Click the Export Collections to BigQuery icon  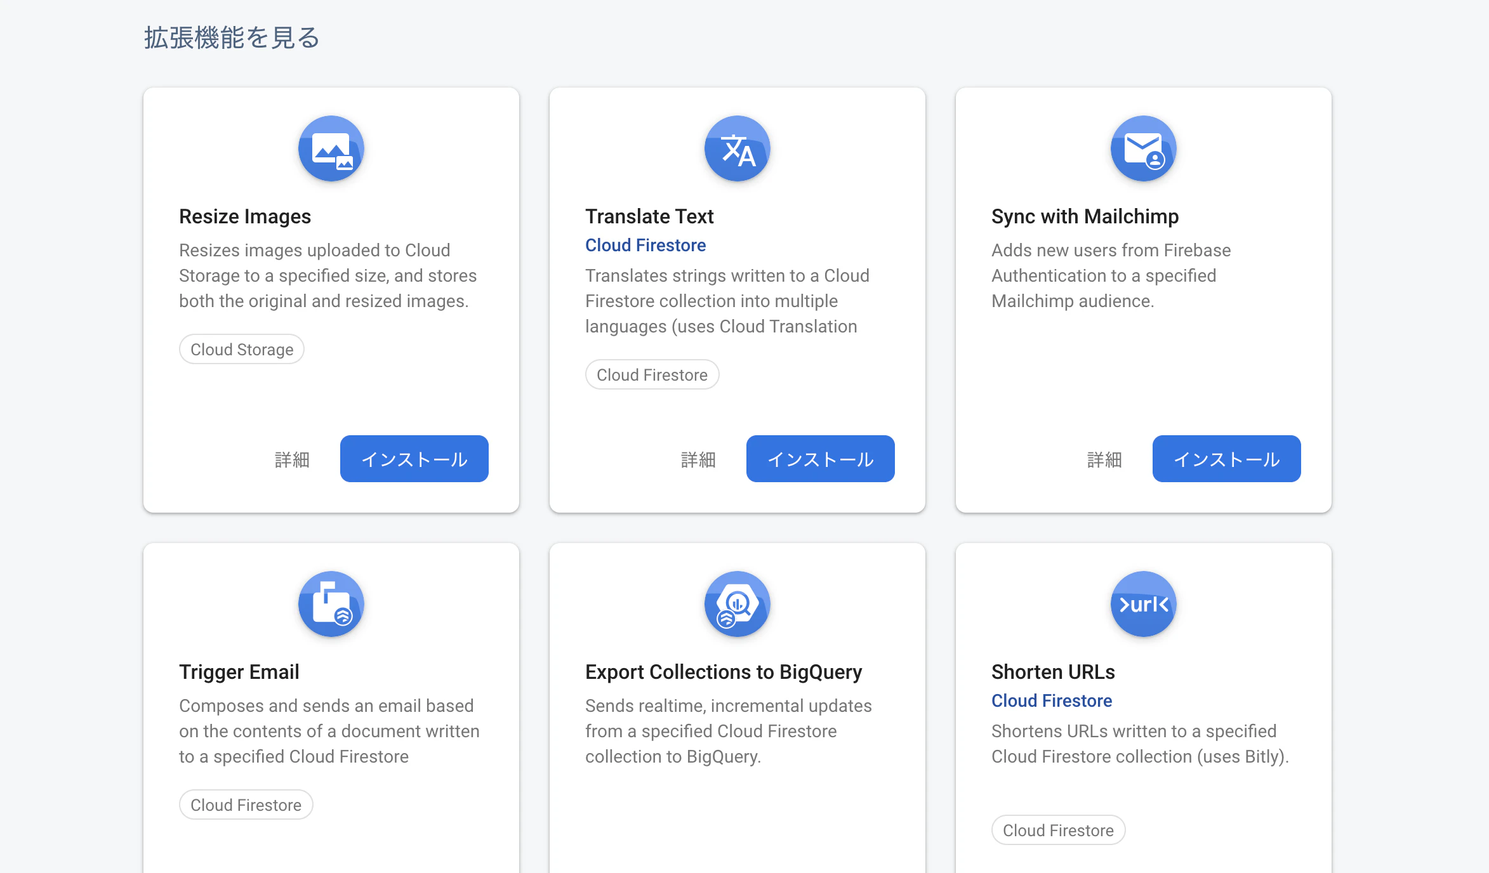(x=738, y=604)
